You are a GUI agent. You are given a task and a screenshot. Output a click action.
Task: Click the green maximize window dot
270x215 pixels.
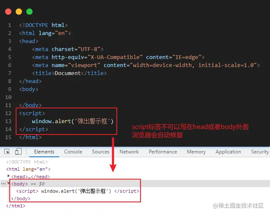[x=29, y=12]
